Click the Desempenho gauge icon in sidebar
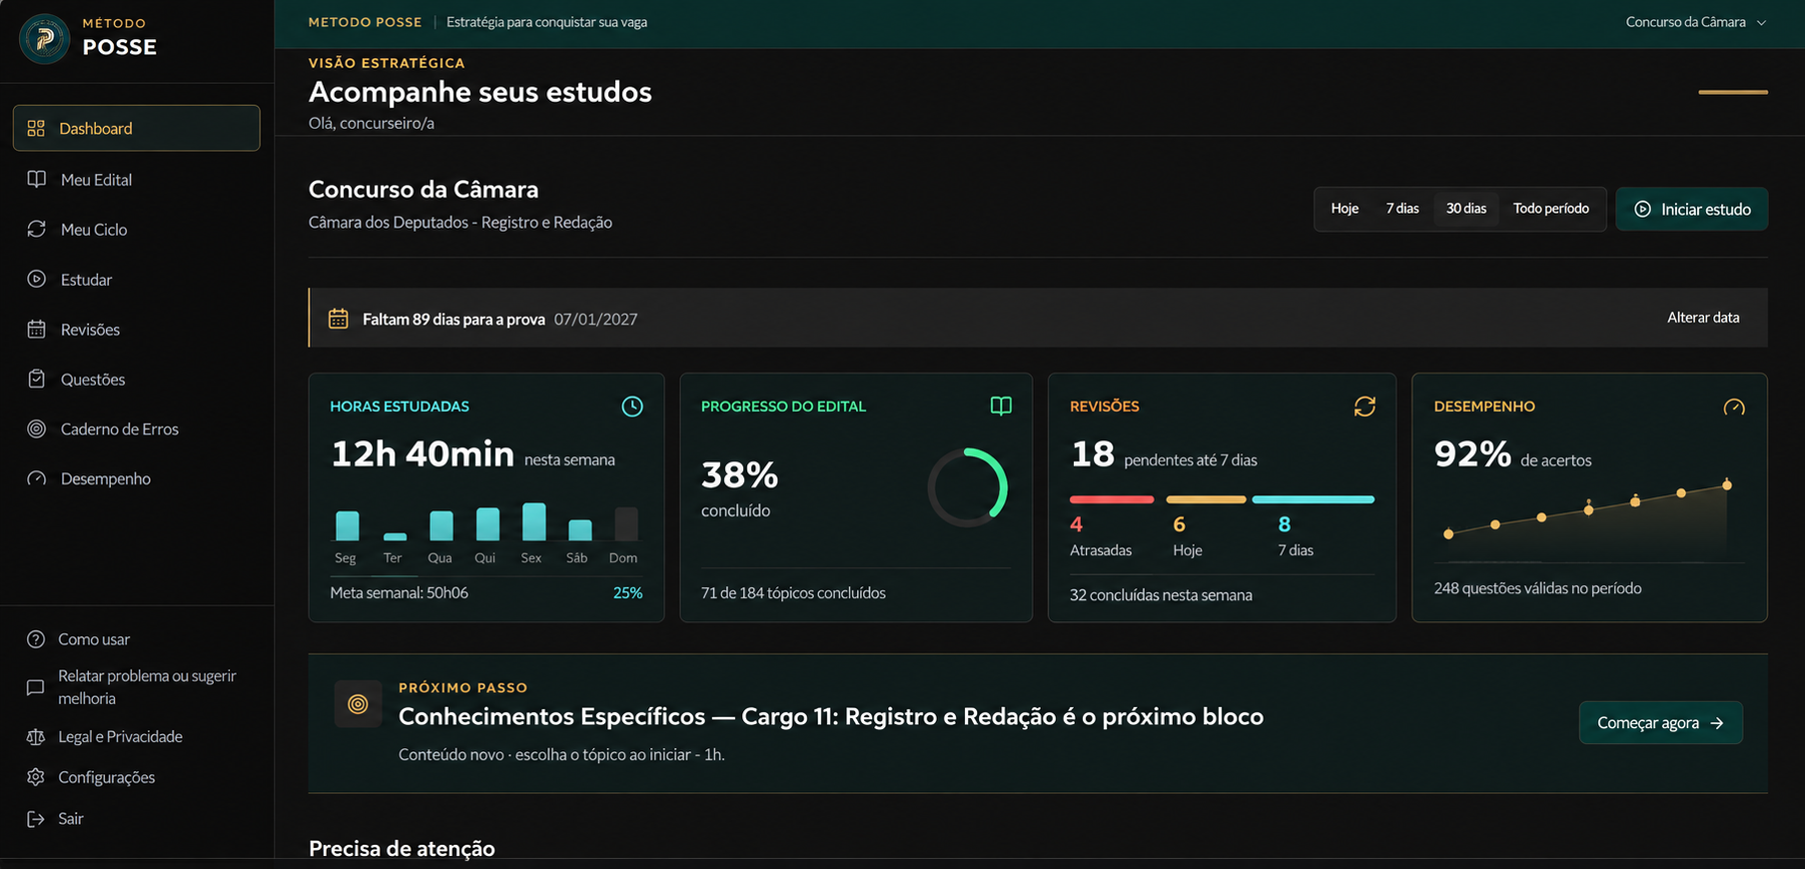 (37, 478)
